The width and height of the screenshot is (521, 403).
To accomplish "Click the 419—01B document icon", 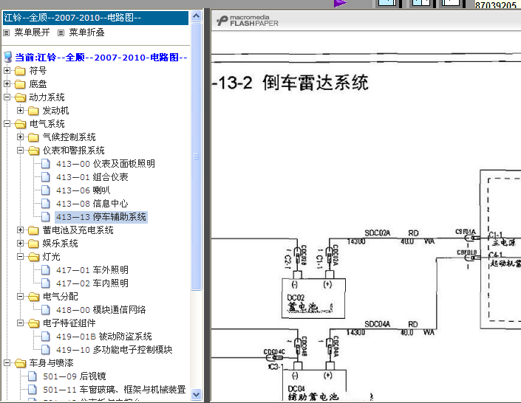I will coord(46,337).
